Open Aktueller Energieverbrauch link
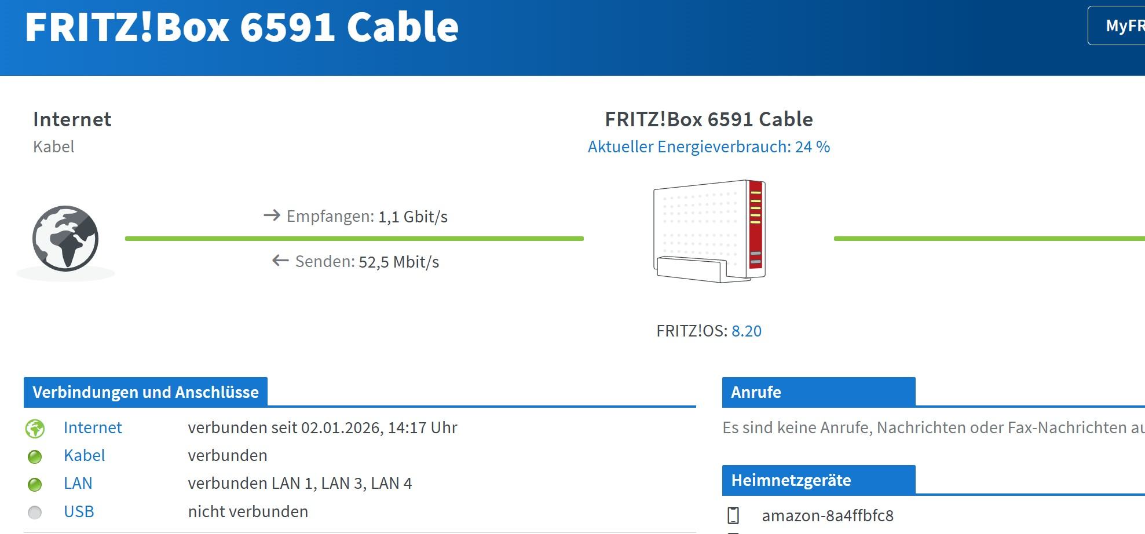The width and height of the screenshot is (1145, 534). coord(708,147)
